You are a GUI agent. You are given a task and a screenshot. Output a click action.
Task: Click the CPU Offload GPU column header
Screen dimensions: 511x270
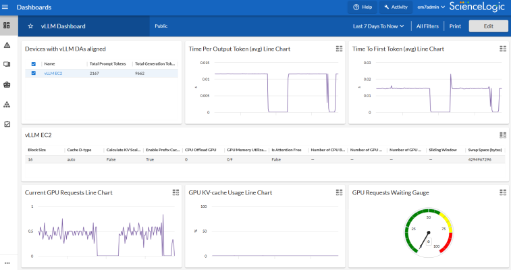click(200, 150)
